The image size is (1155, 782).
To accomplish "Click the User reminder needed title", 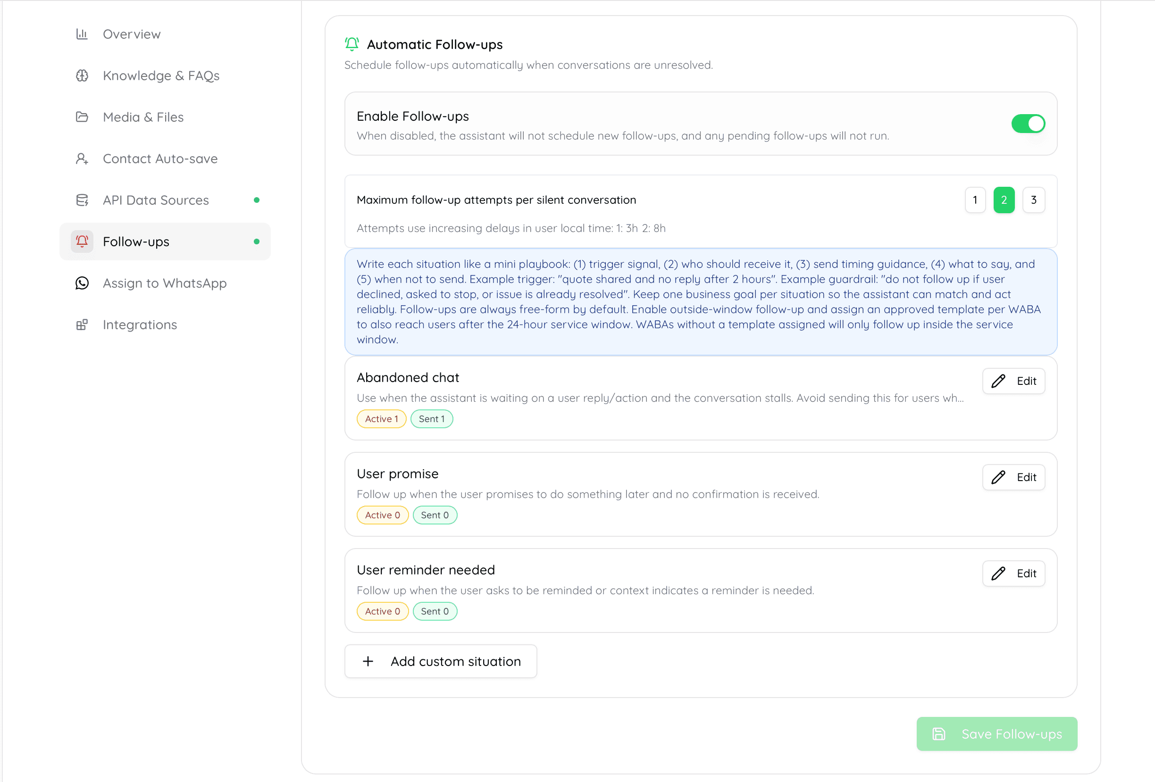I will click(x=426, y=570).
